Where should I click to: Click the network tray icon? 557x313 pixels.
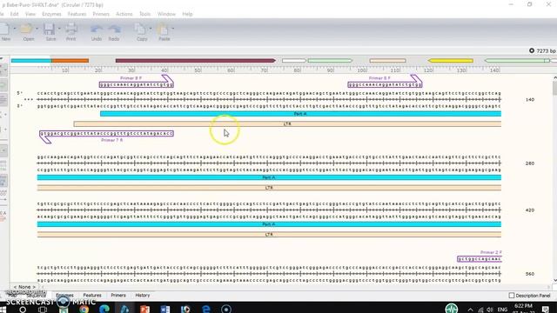[480, 310]
